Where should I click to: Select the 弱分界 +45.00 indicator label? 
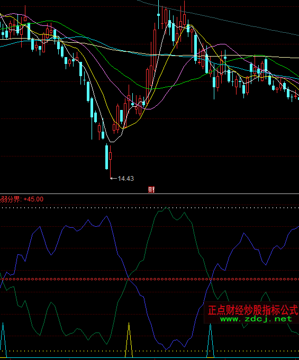[22, 199]
